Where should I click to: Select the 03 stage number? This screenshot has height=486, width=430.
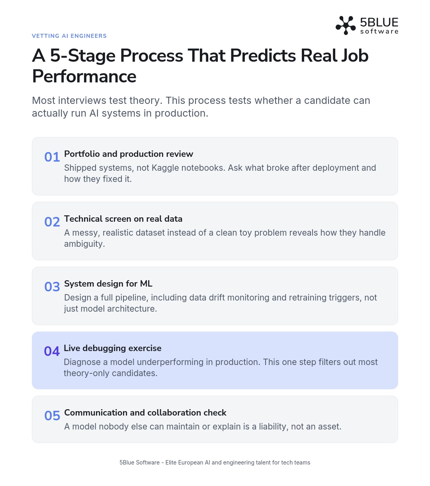(x=52, y=287)
